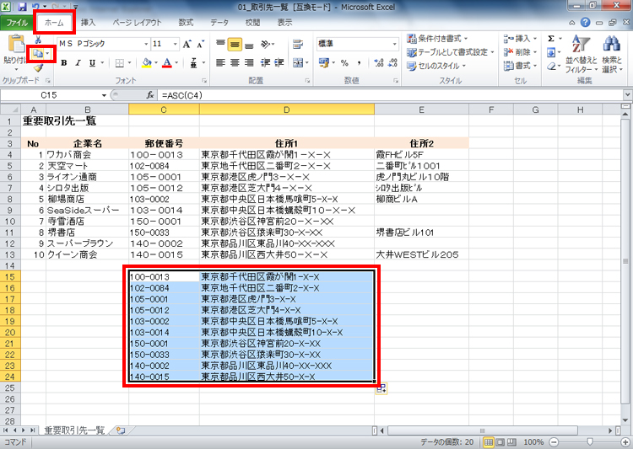Viewport: 633px width, 449px height.
Task: Click the Copy icon in Clipboard group
Action: [x=37, y=53]
